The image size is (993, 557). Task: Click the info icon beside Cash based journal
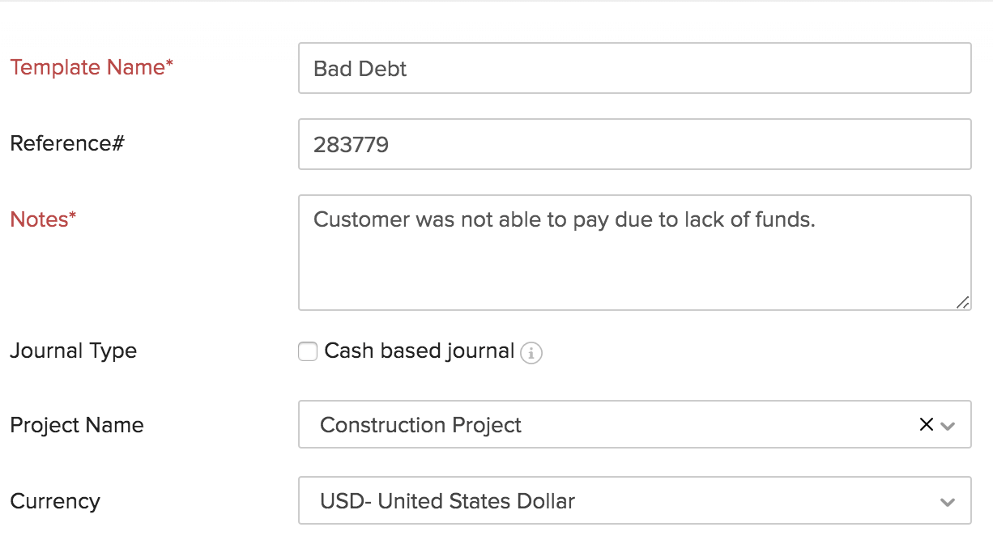531,352
